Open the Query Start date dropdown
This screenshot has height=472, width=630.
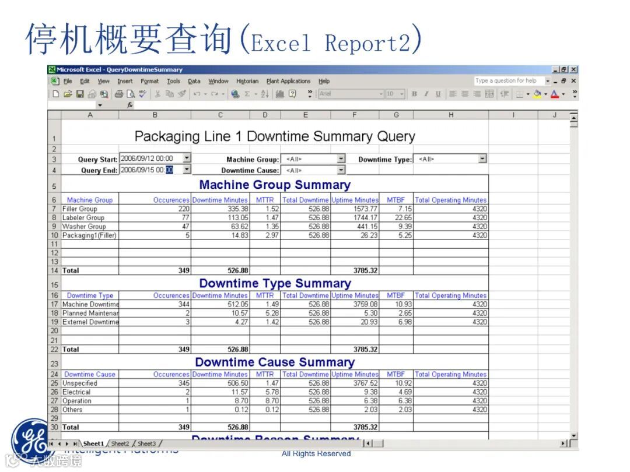pos(187,158)
